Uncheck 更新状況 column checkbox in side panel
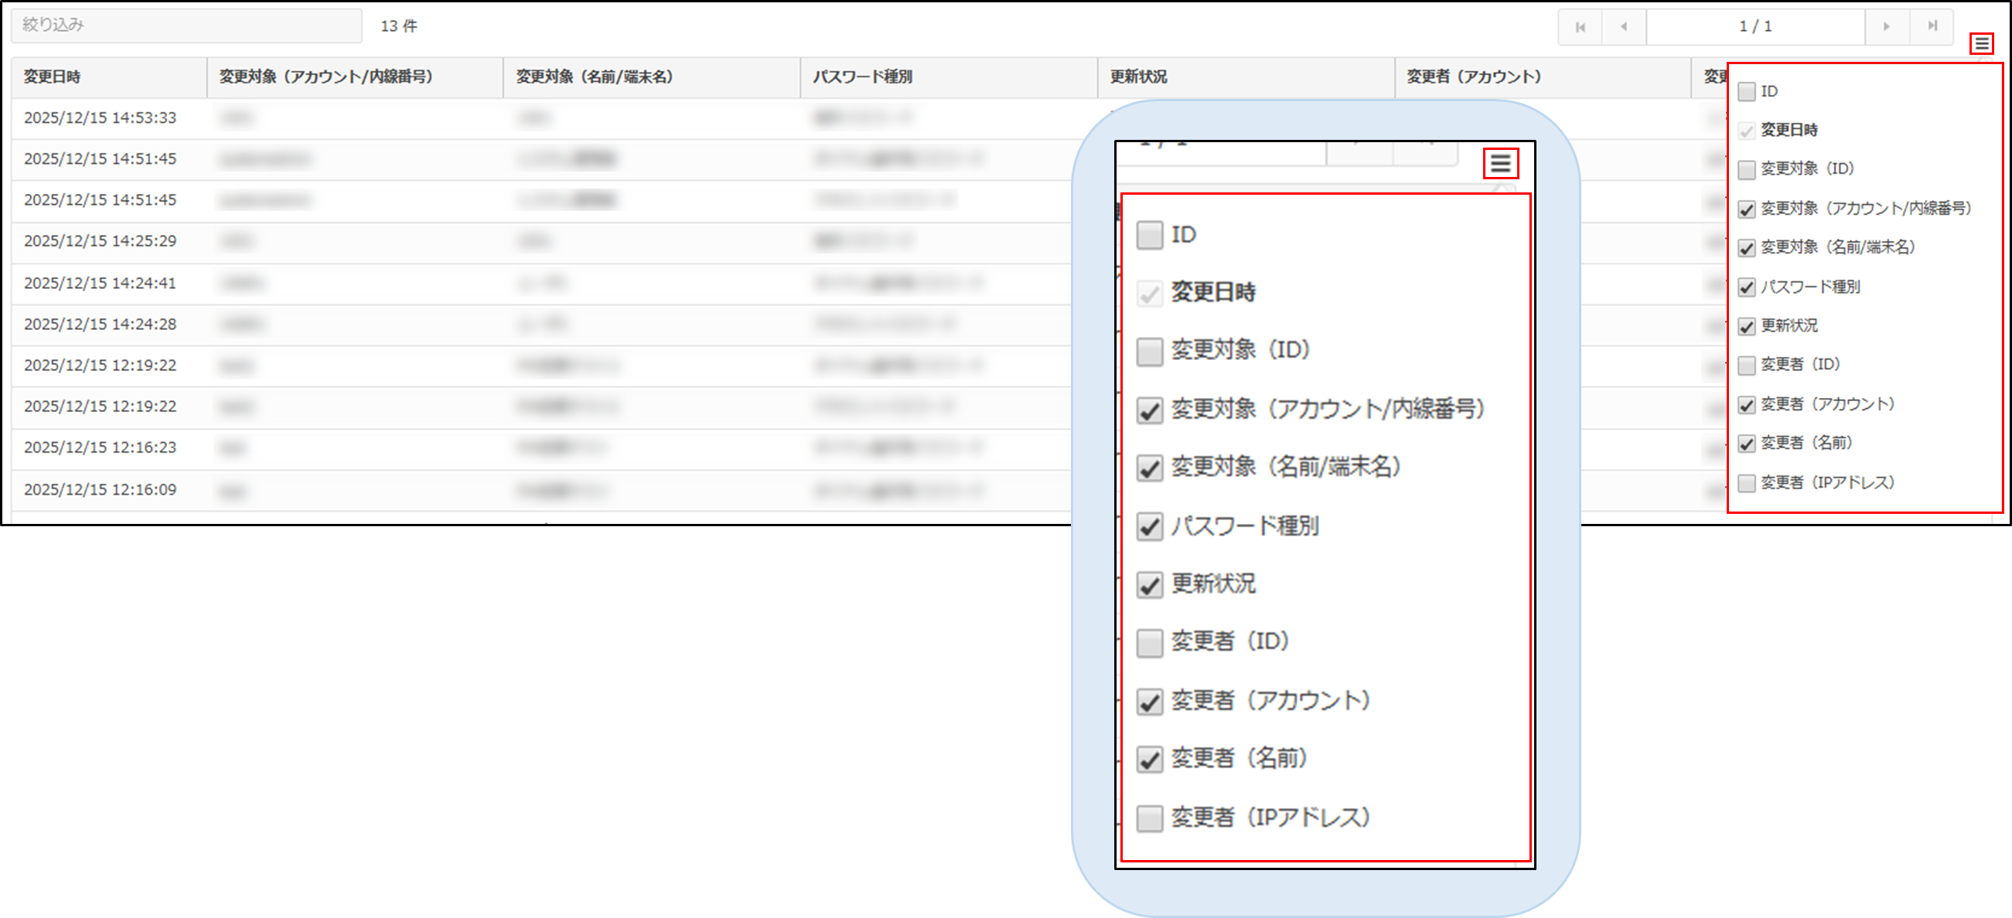 point(1747,326)
